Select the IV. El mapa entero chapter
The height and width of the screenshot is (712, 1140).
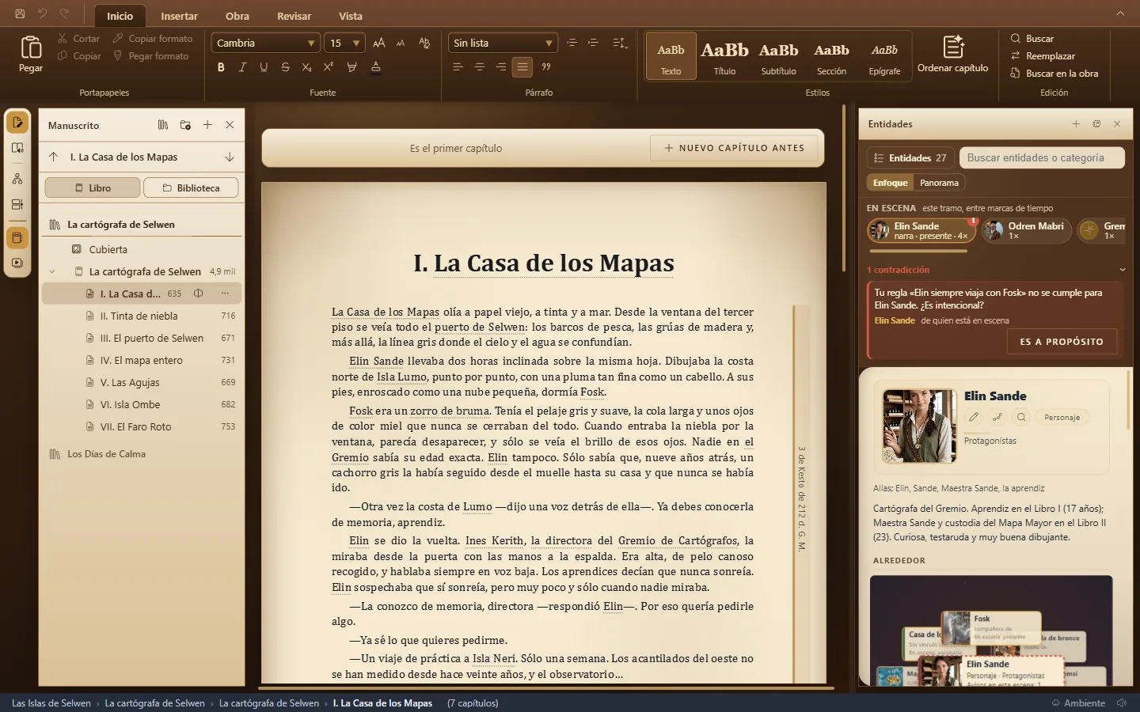click(x=142, y=360)
